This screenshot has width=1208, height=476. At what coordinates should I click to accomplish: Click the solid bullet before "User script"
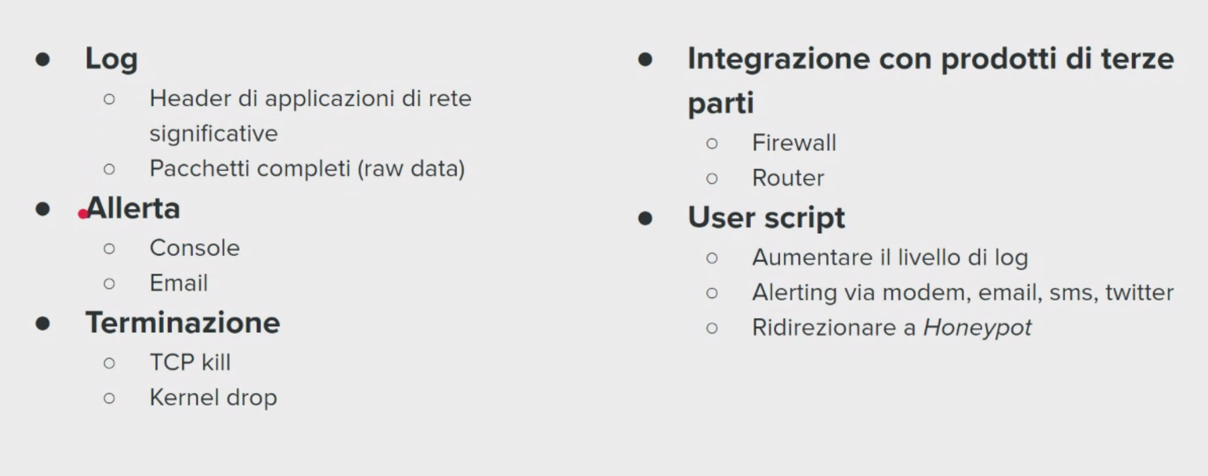tap(645, 219)
